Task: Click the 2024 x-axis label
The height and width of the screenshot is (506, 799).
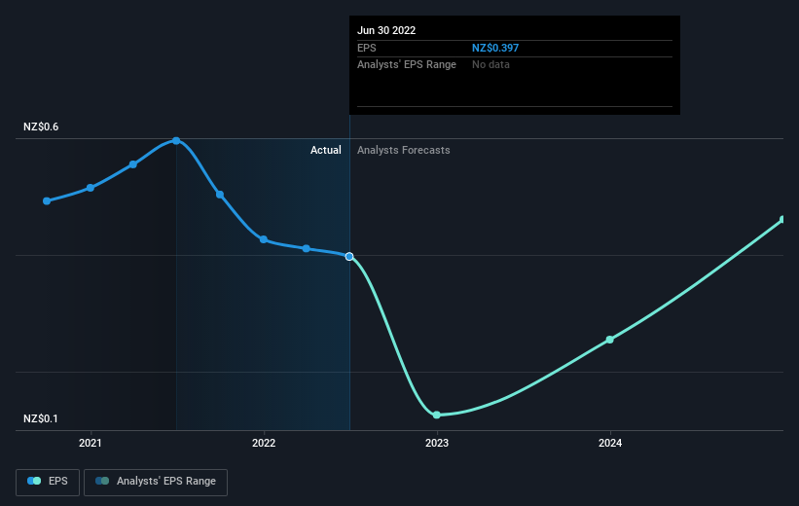Action: pos(610,444)
